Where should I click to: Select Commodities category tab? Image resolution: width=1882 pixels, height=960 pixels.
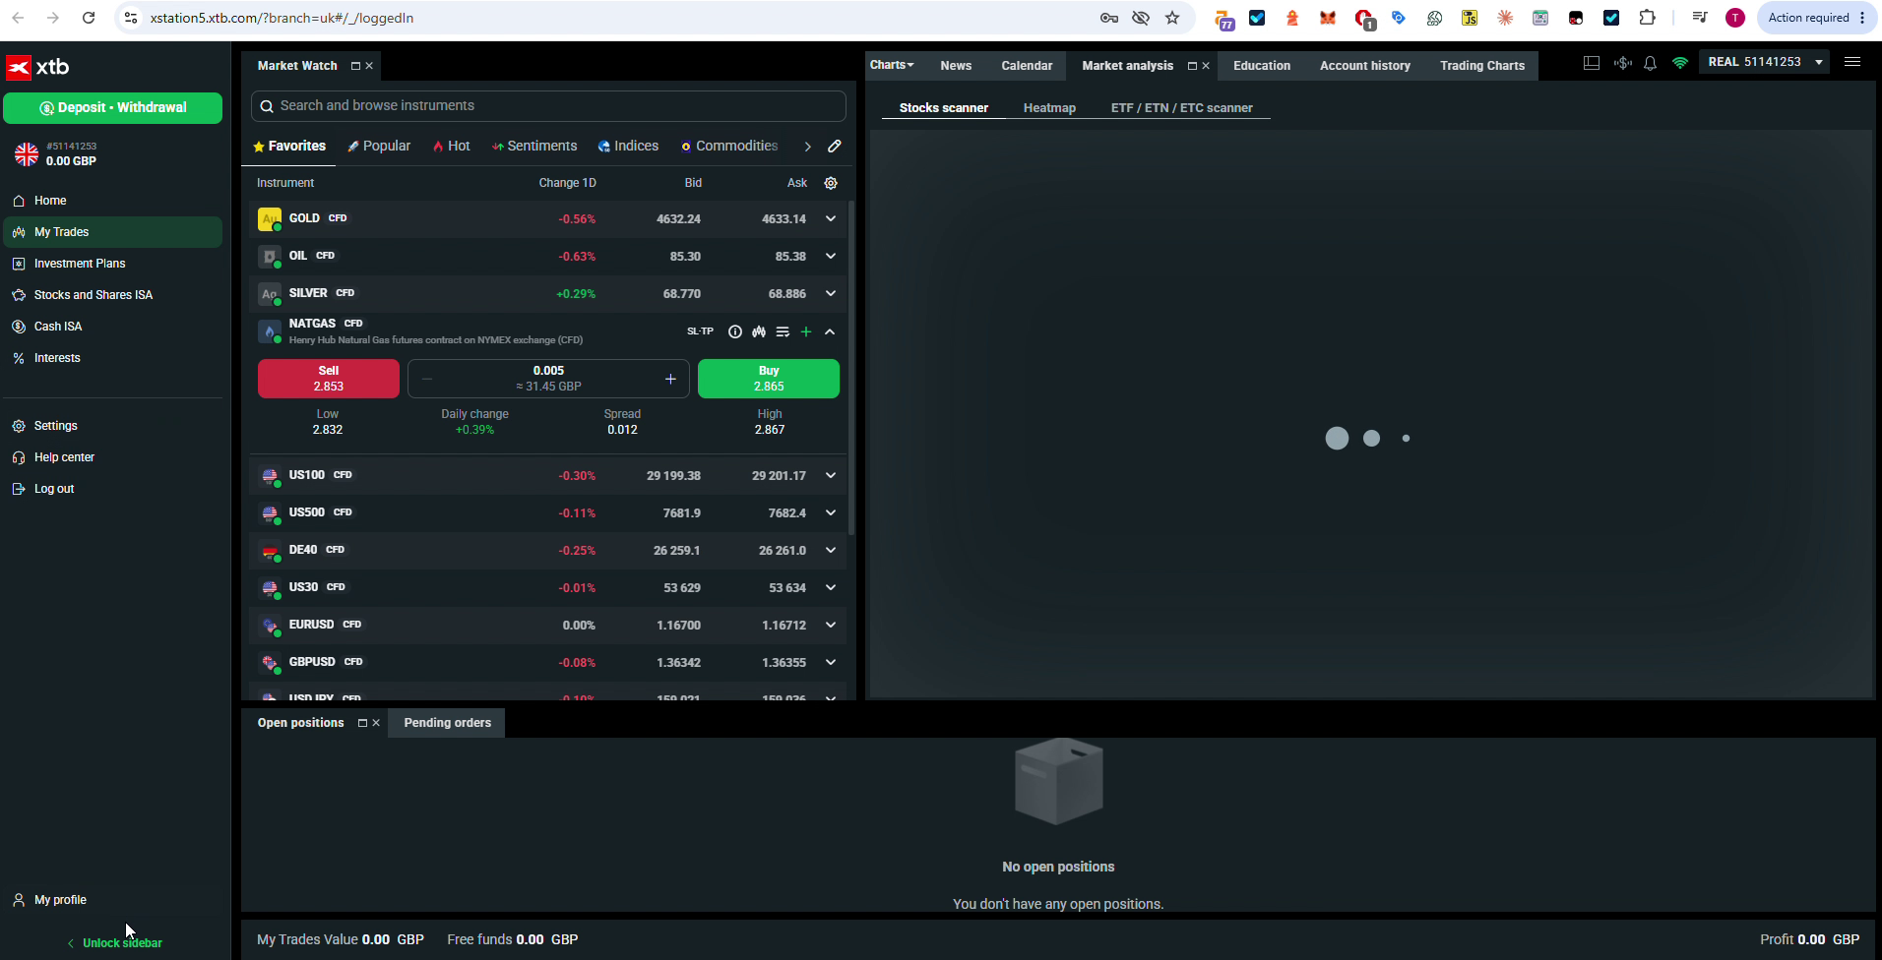(x=728, y=146)
